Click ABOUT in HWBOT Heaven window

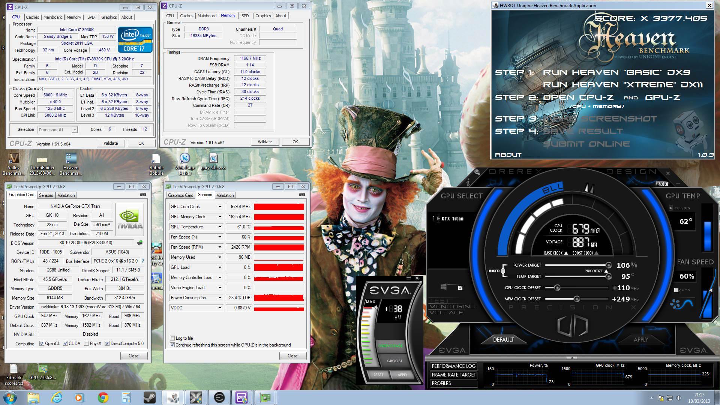click(x=508, y=155)
